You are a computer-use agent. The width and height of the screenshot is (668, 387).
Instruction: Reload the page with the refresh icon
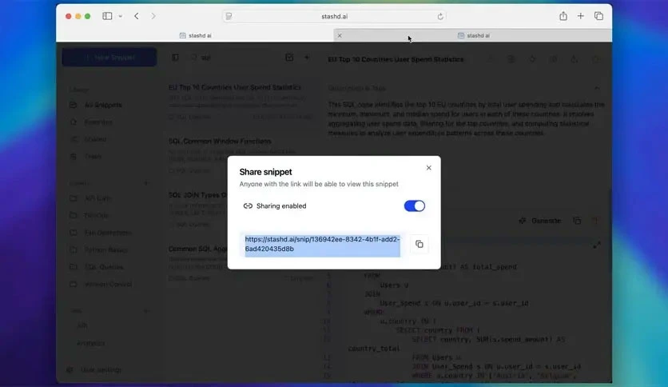[x=440, y=16]
